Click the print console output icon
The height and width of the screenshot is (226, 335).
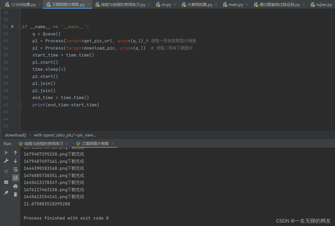(15, 186)
